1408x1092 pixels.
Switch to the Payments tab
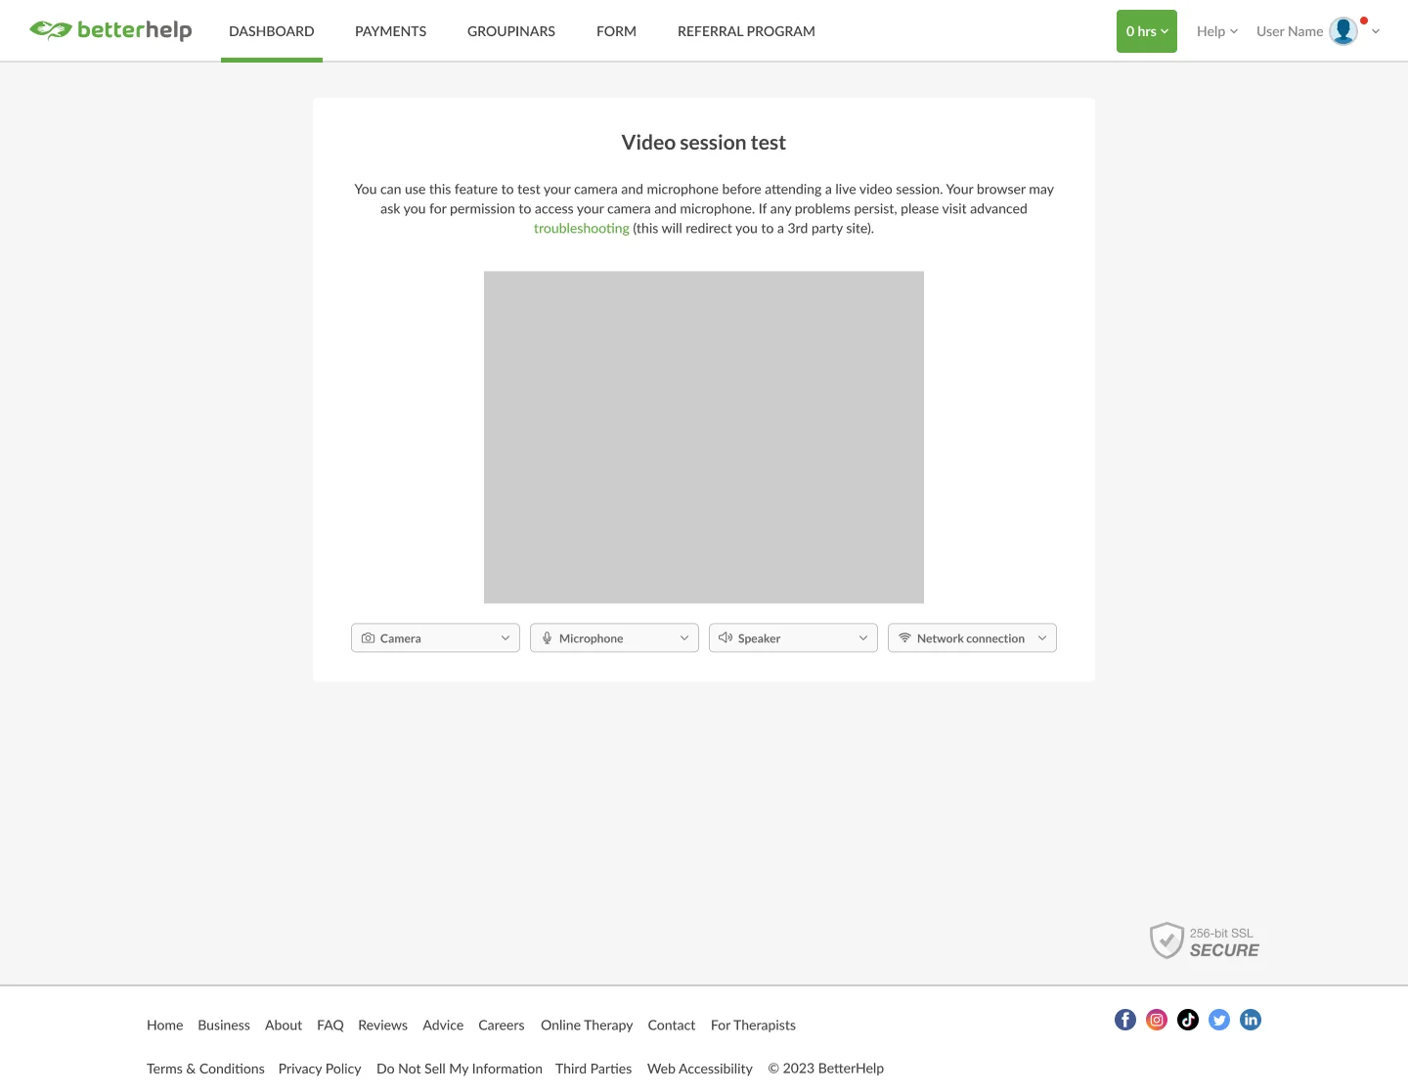[x=390, y=31]
